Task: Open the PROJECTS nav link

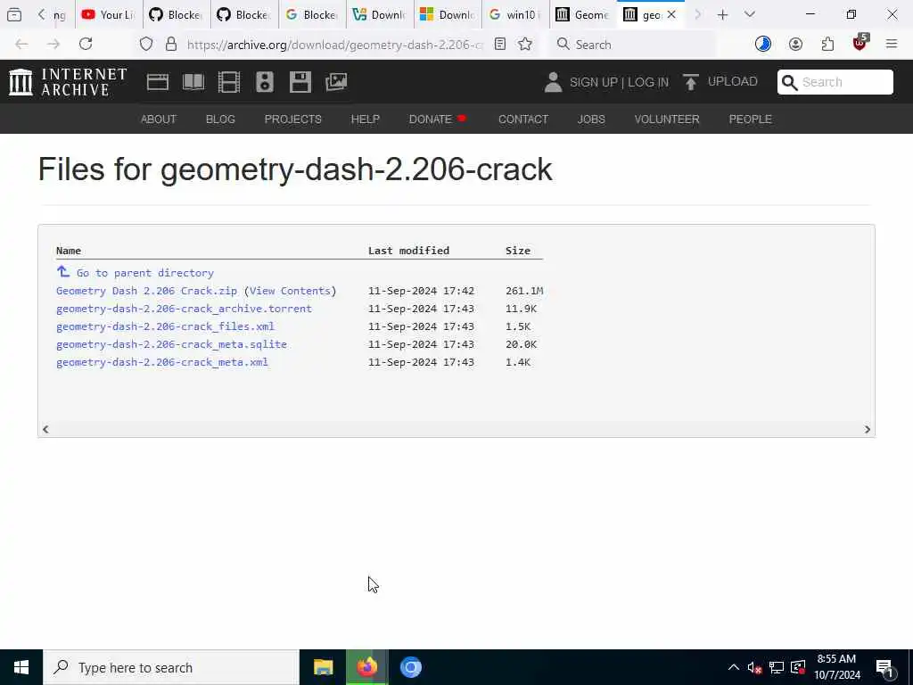Action: 292,120
